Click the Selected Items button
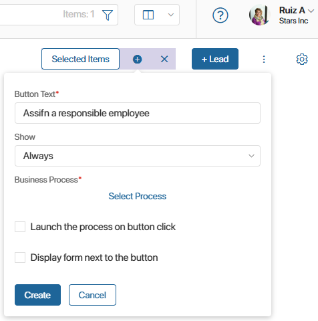This screenshot has width=318, height=321. pos(80,59)
